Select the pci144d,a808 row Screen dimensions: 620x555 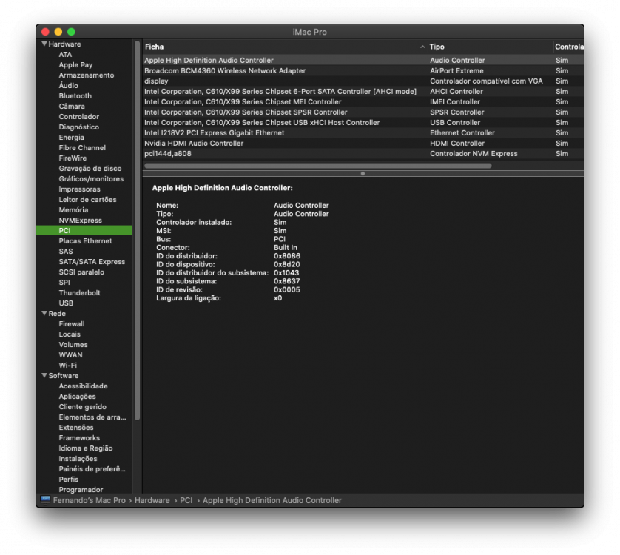point(363,153)
